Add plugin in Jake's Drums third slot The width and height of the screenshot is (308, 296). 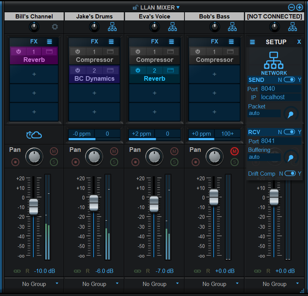(94, 93)
